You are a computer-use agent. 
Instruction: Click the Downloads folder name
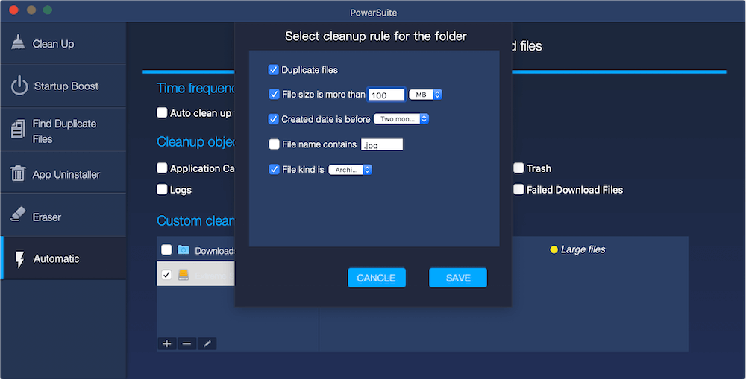215,251
